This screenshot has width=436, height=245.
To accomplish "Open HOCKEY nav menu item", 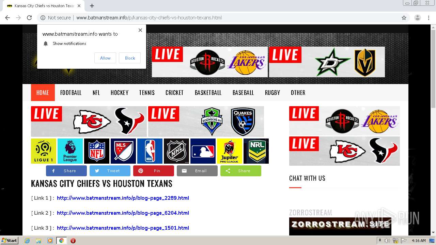I will click(120, 93).
